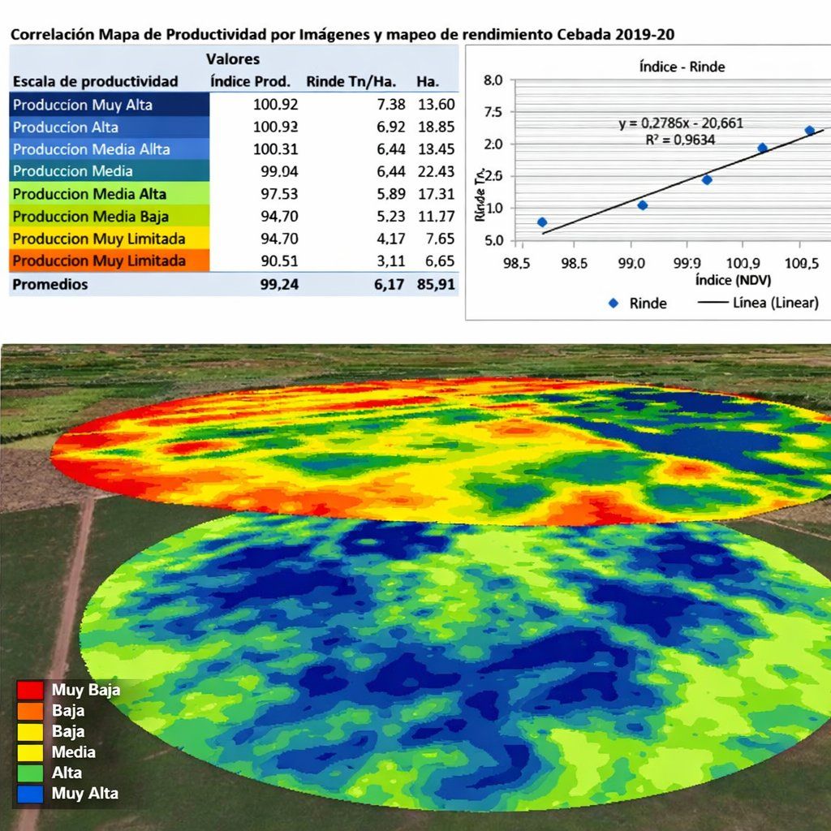Screen dimensions: 831x831
Task: Select the yellow Media legend swatch
Action: coord(30,752)
